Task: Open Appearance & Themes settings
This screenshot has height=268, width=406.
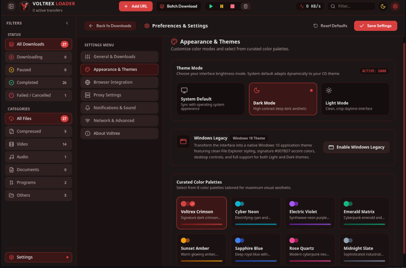Action: 119,70
